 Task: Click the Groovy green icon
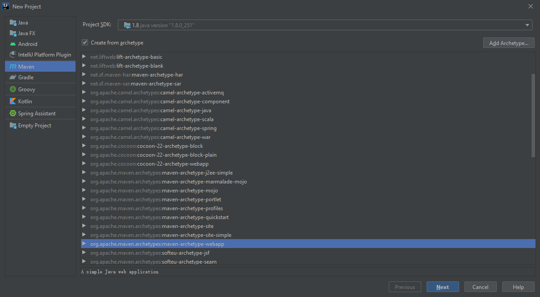click(12, 89)
